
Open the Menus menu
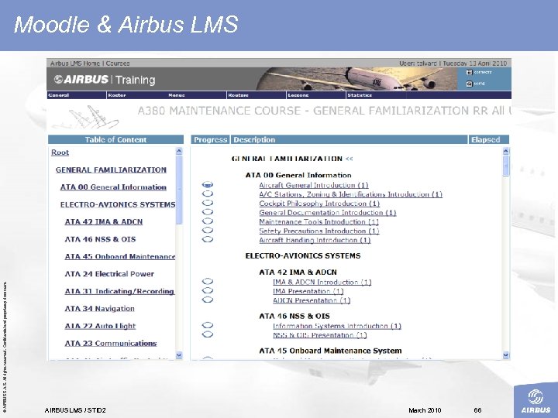pos(177,95)
